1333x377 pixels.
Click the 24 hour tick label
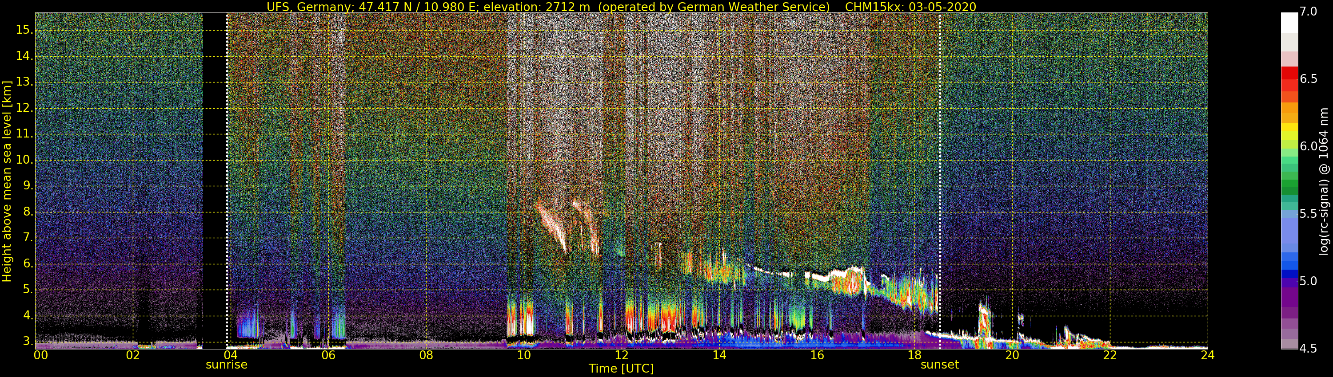[1207, 355]
